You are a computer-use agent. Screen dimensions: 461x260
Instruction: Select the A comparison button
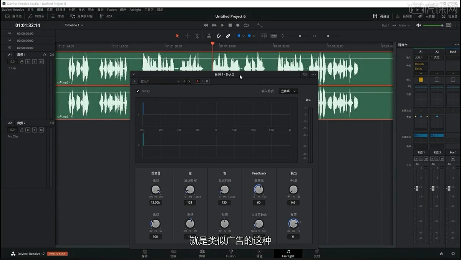(x=197, y=81)
